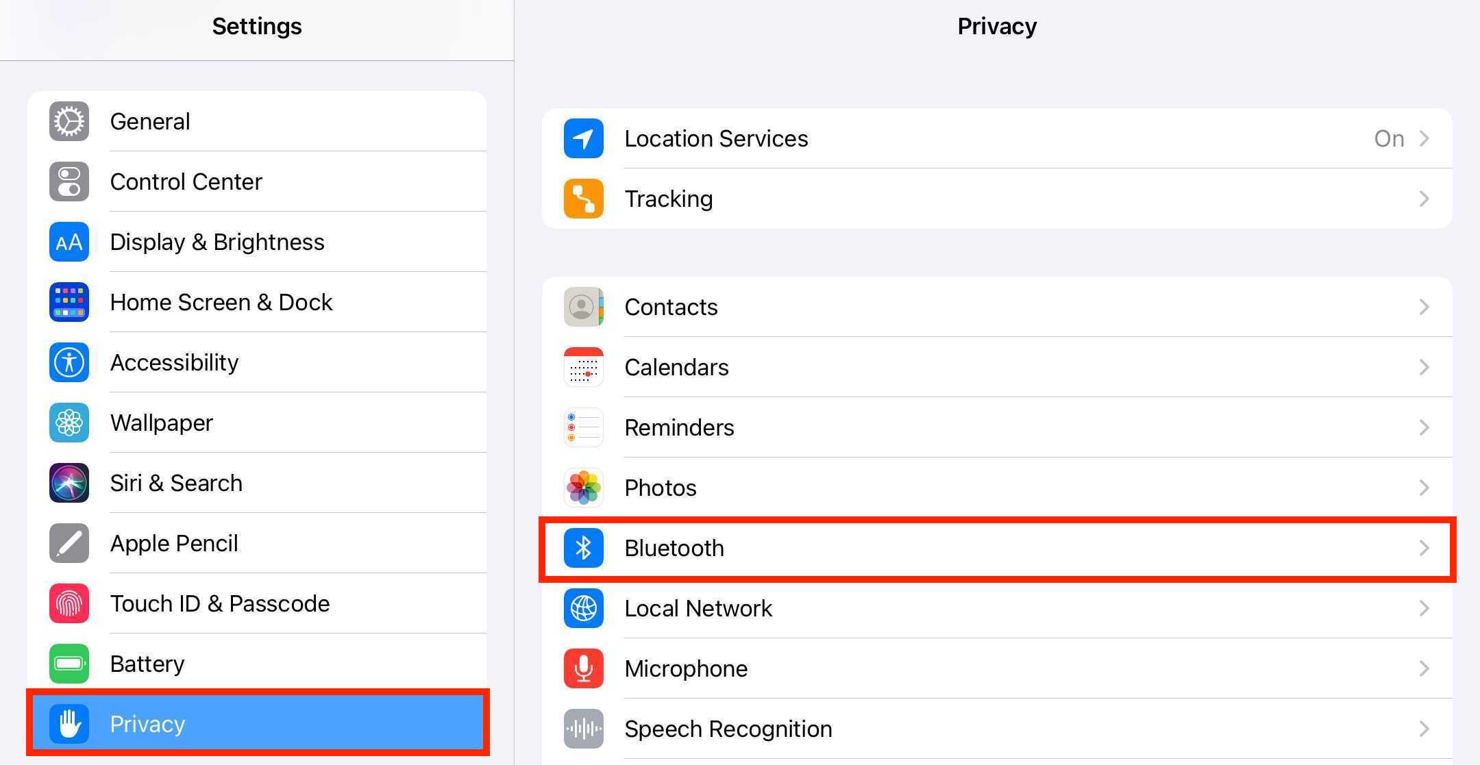Click the Speech Recognition waveform icon
This screenshot has width=1480, height=765.
[583, 729]
